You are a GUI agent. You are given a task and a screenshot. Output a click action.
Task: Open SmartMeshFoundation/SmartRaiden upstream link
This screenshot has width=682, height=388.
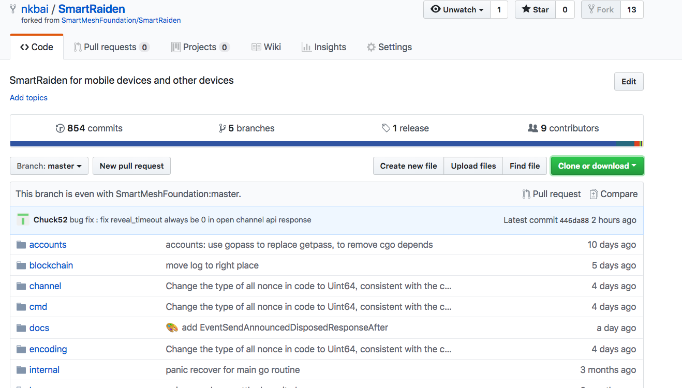[121, 21]
